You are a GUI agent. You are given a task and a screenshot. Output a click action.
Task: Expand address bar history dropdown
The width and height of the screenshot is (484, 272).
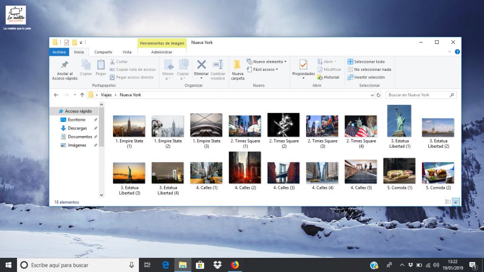click(372, 95)
